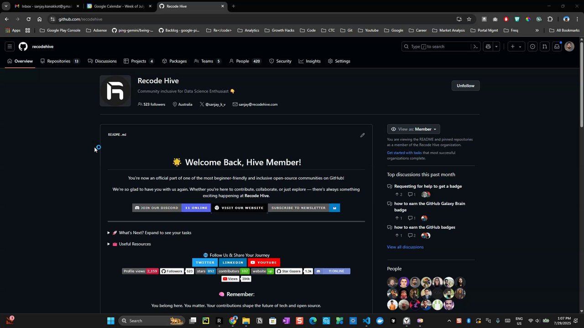Click the camera screenshot extension icon
The width and height of the screenshot is (584, 328).
coord(495,19)
